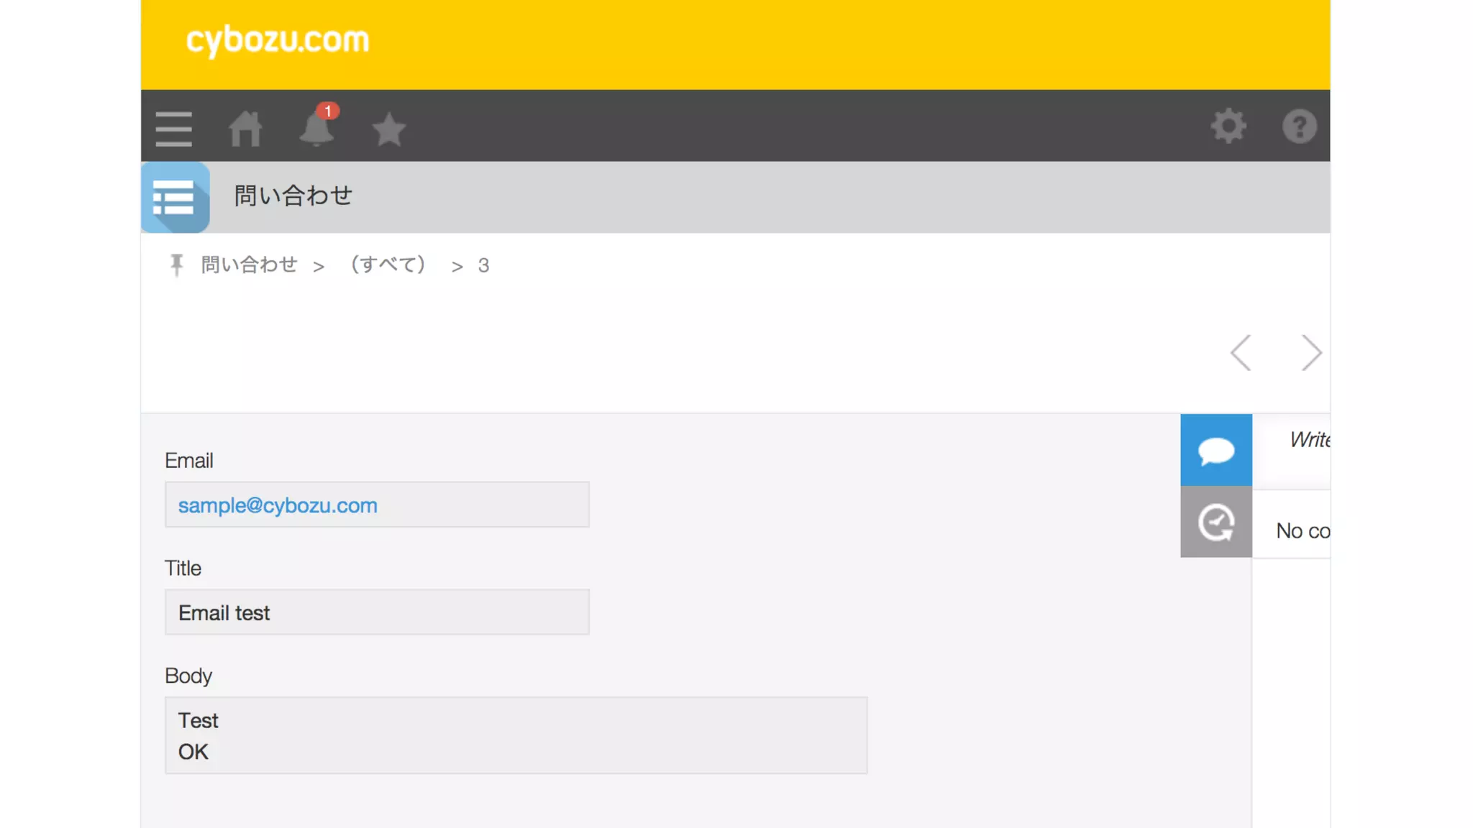Click the Body text field
The height and width of the screenshot is (828, 1473).
(x=515, y=735)
